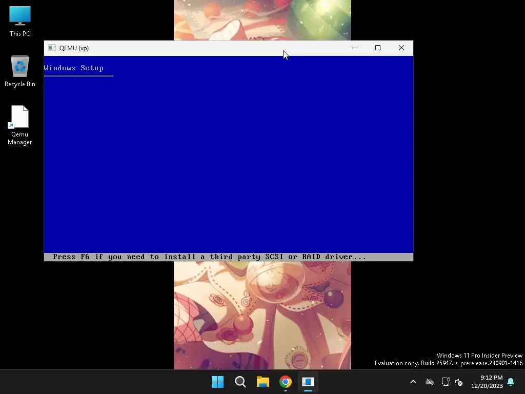Image resolution: width=525 pixels, height=394 pixels.
Task: Open the clock and date panel
Action: (x=487, y=382)
